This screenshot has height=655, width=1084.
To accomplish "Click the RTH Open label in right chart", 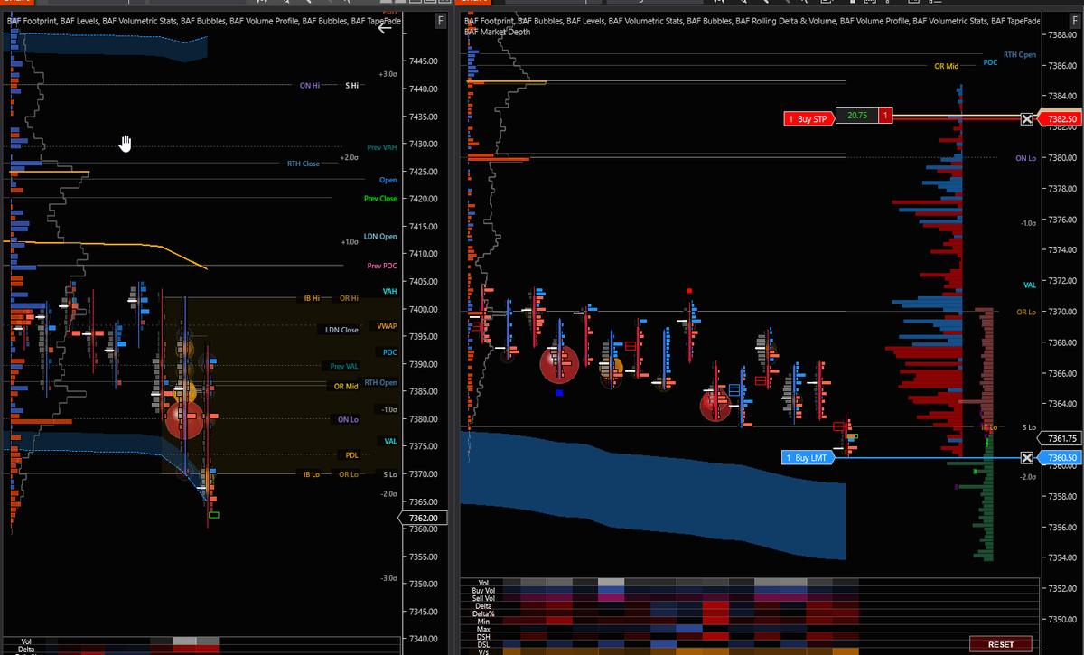I will pyautogui.click(x=1020, y=55).
